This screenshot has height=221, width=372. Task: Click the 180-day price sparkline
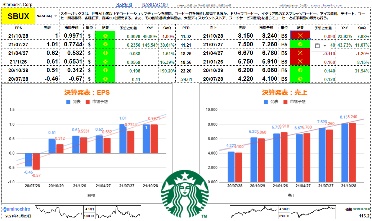118,212
